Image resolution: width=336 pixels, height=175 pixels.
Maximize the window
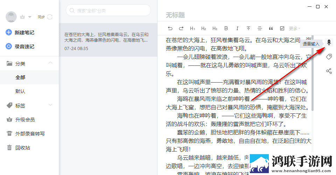coord(318,7)
